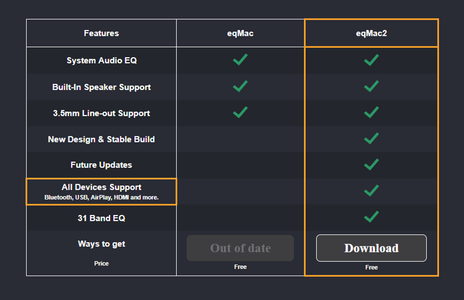Click the eqMac2 3.5mm Line-out Support checkmark

371,112
